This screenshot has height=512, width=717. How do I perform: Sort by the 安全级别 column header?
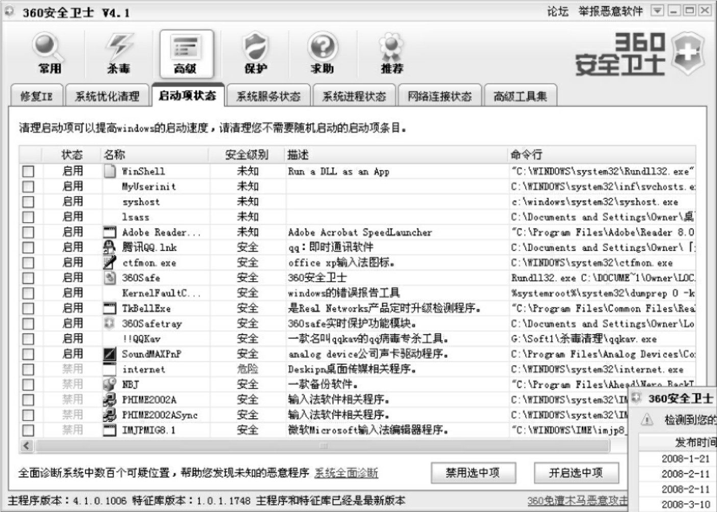point(247,155)
